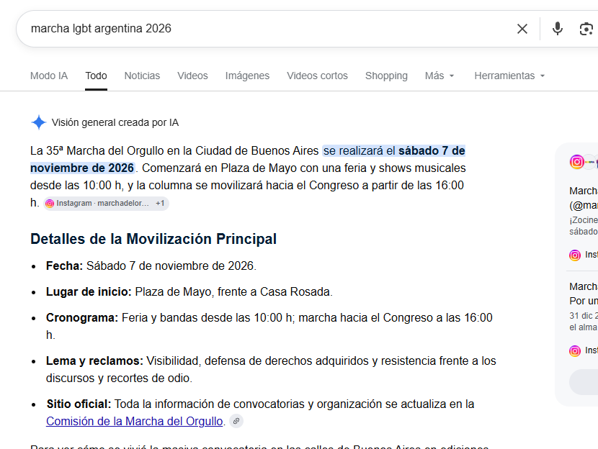This screenshot has height=449, width=598.
Task: Open the Noticias tab
Action: (142, 76)
